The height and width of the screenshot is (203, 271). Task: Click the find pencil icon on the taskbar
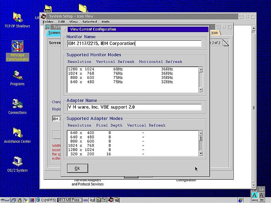pos(26,200)
